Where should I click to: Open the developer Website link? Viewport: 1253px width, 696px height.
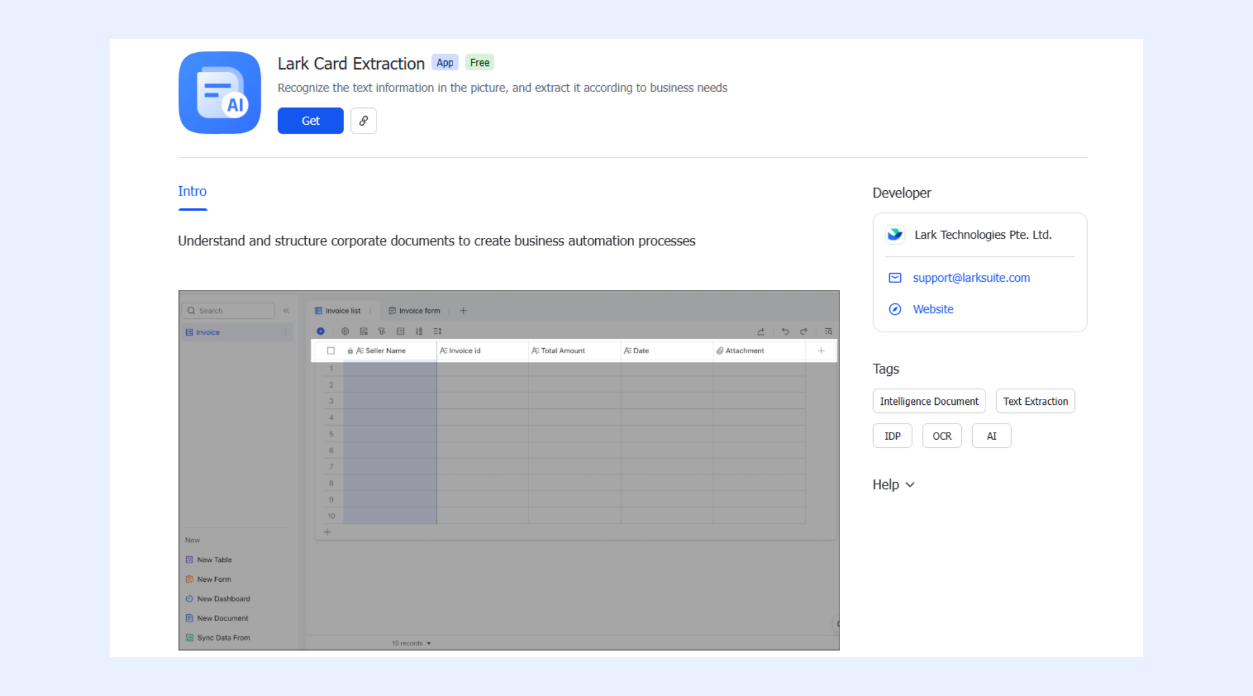click(x=933, y=309)
